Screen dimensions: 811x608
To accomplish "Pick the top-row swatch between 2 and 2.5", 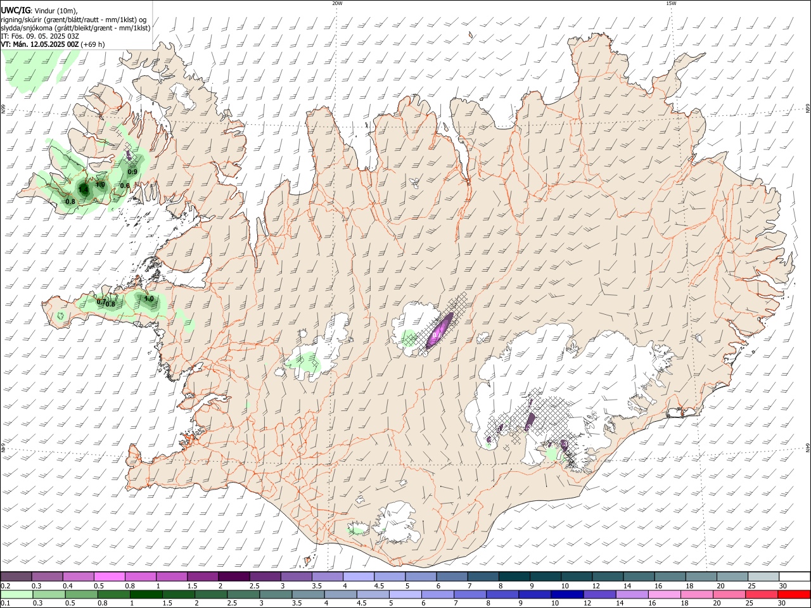I will [233, 576].
